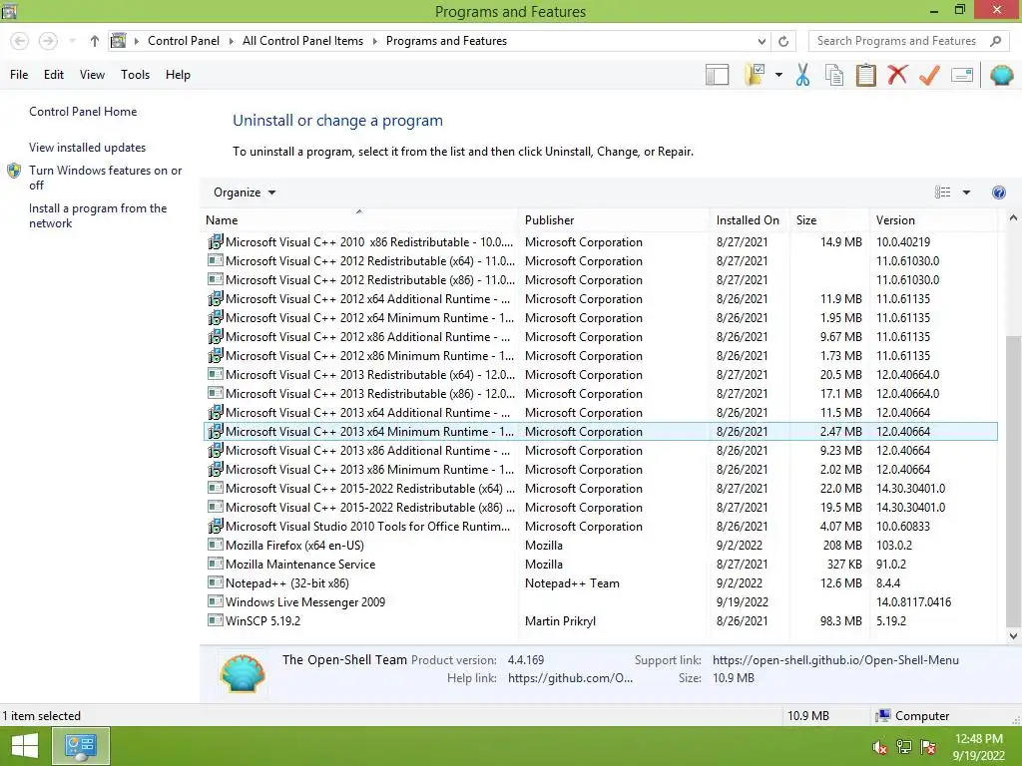Go back with the Back arrow
The height and width of the screenshot is (766, 1022).
click(x=20, y=41)
